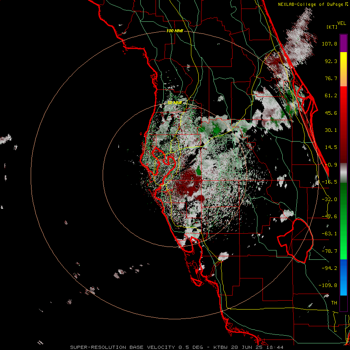Select the -109.8 velocity scale value
Screen dimensions: 350x350
pos(328,285)
